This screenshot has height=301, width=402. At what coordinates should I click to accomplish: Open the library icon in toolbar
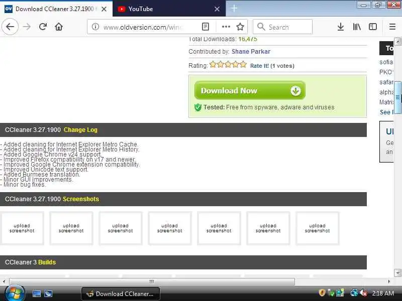tap(357, 27)
